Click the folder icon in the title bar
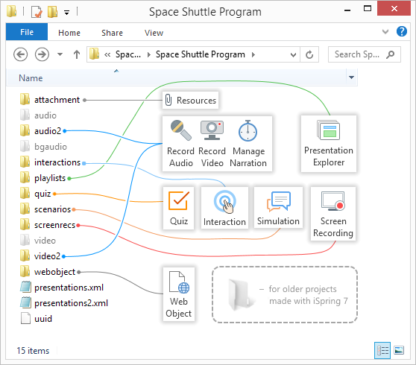This screenshot has height=365, width=416. [x=11, y=11]
